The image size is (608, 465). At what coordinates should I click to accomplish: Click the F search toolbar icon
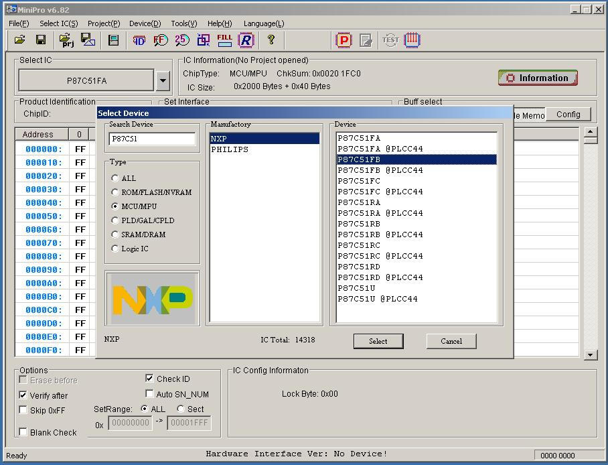pos(161,40)
